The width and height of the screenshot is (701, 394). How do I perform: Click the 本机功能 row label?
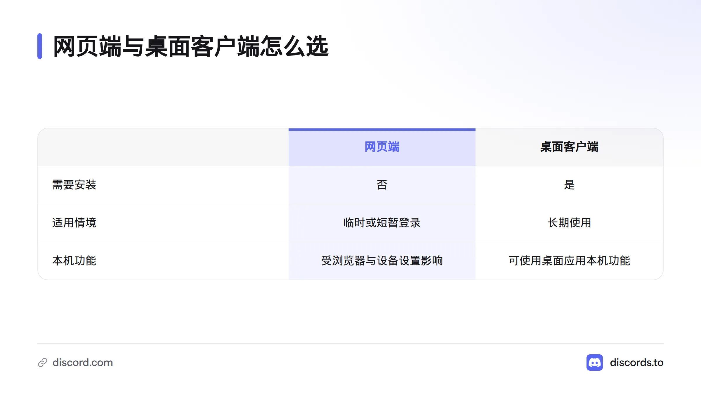(x=74, y=261)
